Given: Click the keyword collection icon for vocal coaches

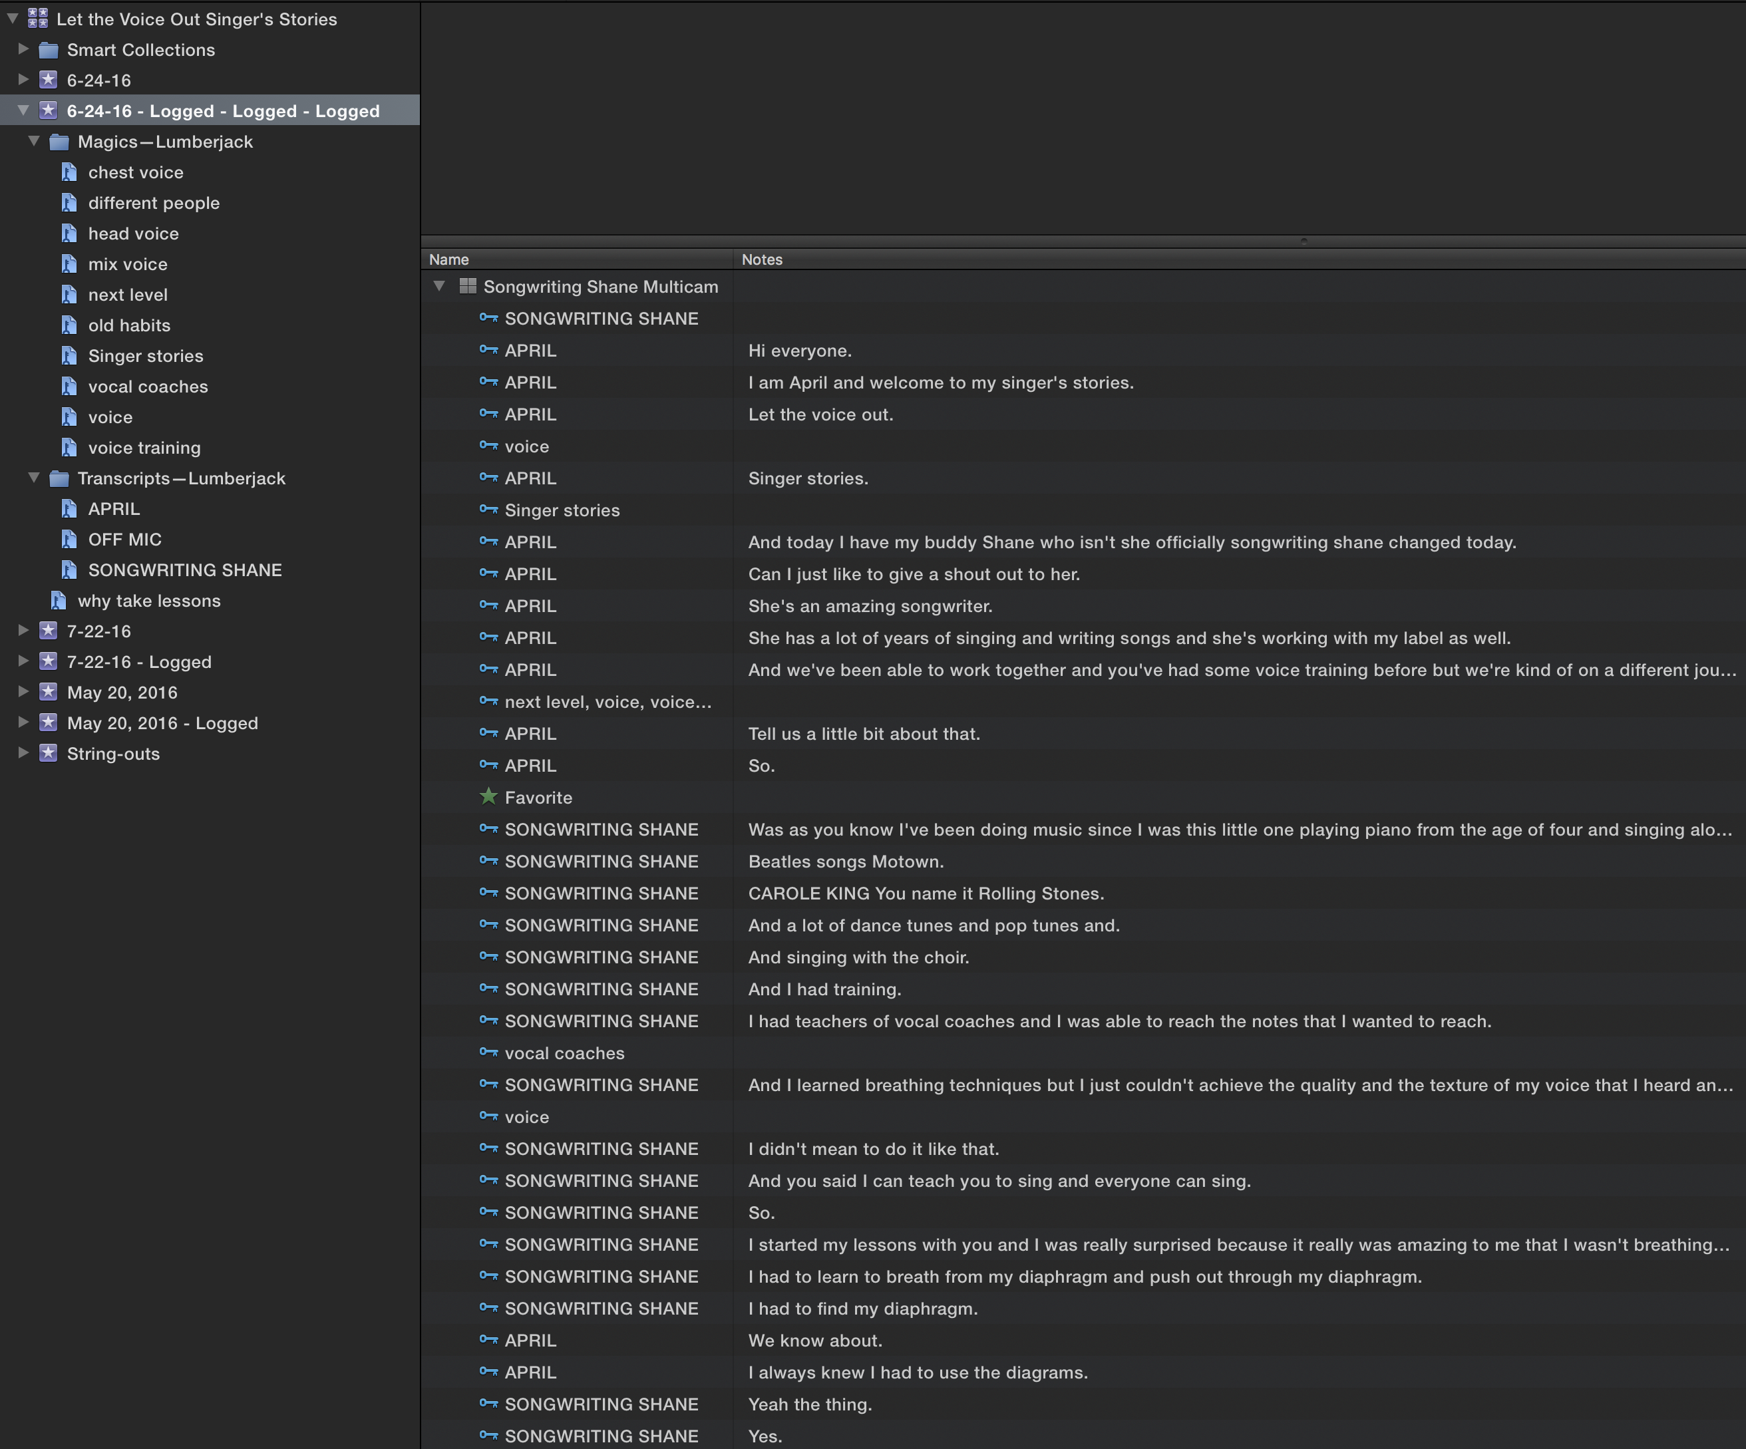Looking at the screenshot, I should [69, 387].
